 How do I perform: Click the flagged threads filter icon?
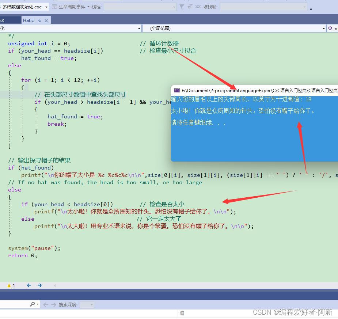click(x=190, y=7)
